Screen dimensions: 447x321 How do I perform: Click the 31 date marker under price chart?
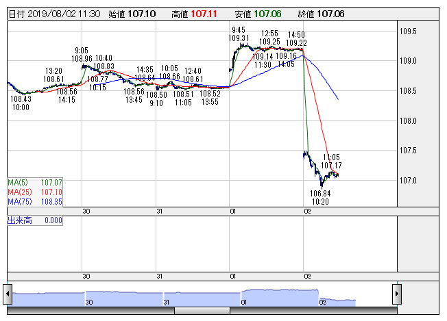point(160,211)
